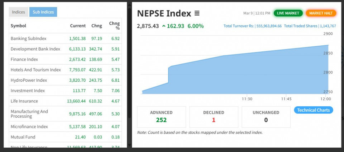Screen dimensions: 344x152
Task: Click the sub indices list scrollbar
Action: (129, 64)
